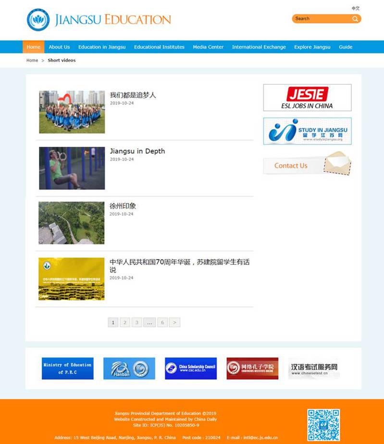The width and height of the screenshot is (384, 444).
Task: Expand the ellipsis pagination button
Action: (x=149, y=322)
